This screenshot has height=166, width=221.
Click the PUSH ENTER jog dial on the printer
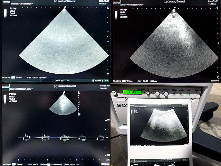pos(148,93)
